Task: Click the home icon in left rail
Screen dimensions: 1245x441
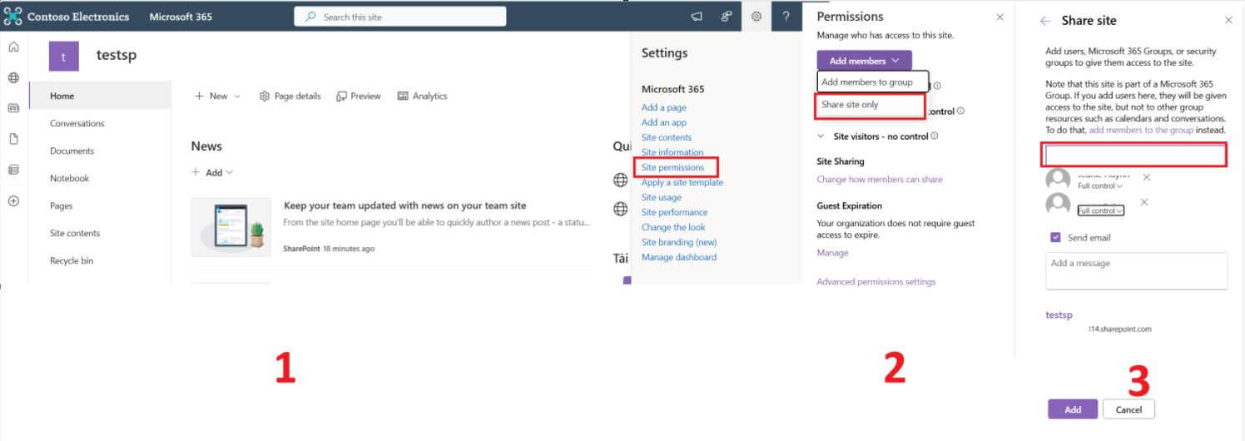Action: 13,47
